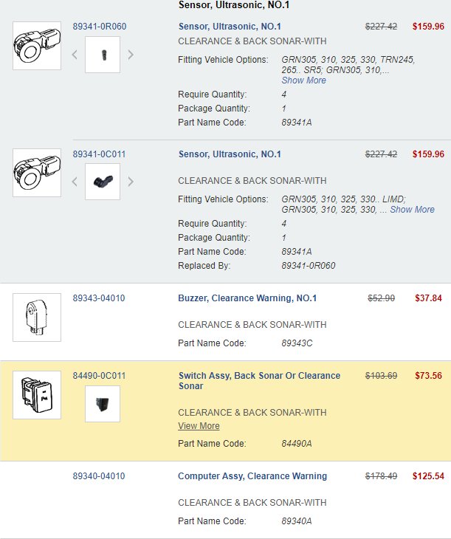Viewport: 451px width, 539px height.
Task: Open diagram image of 89341-0C011 sensor
Action: [x=37, y=173]
